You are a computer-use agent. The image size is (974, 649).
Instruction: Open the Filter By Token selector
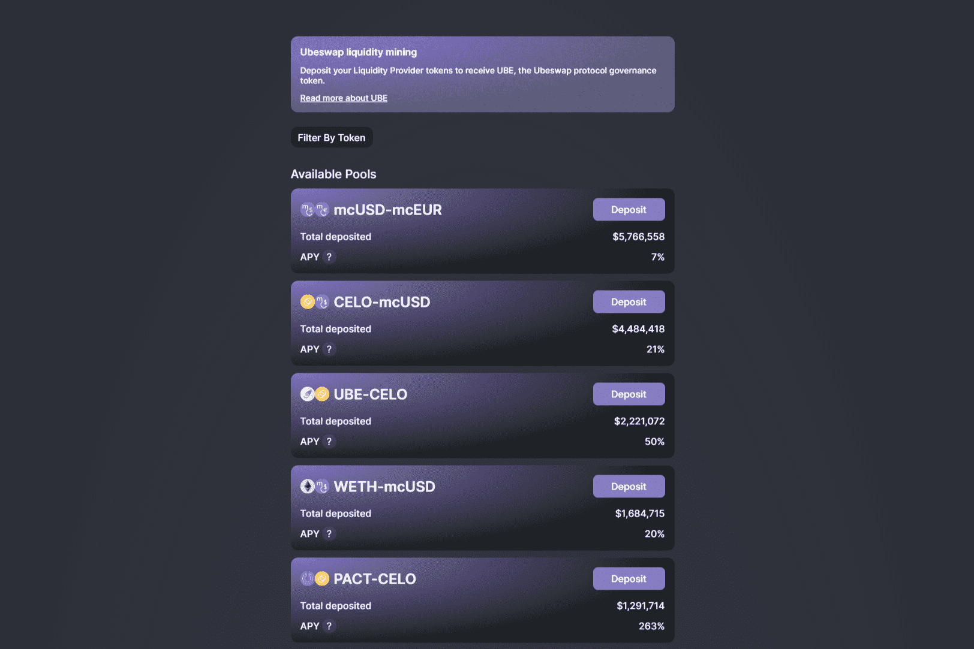tap(332, 137)
